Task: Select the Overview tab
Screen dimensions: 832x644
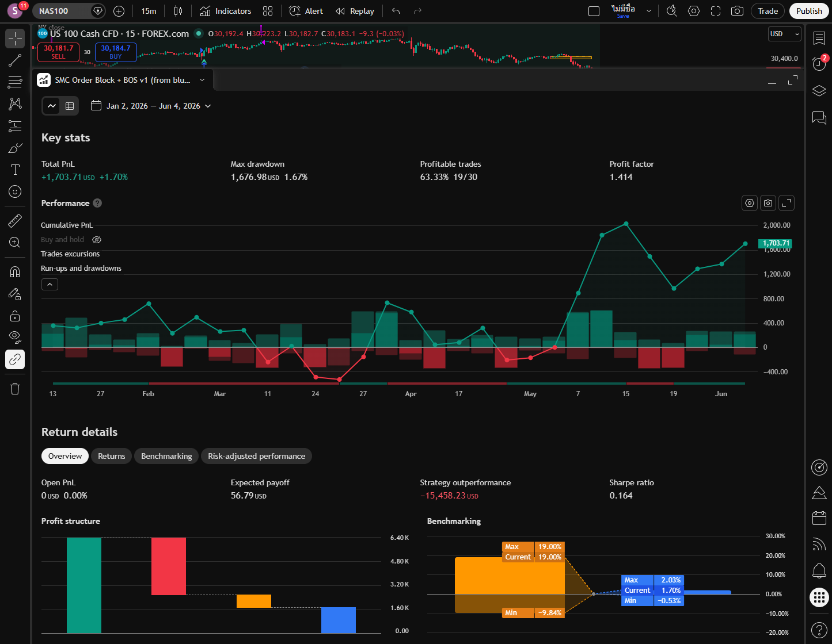Action: tap(65, 456)
